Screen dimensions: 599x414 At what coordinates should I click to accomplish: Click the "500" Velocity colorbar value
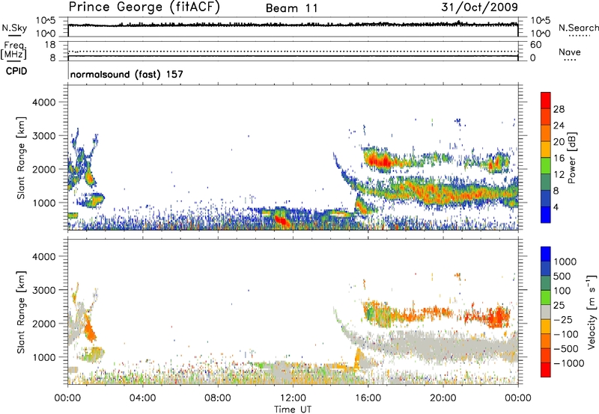[562, 276]
